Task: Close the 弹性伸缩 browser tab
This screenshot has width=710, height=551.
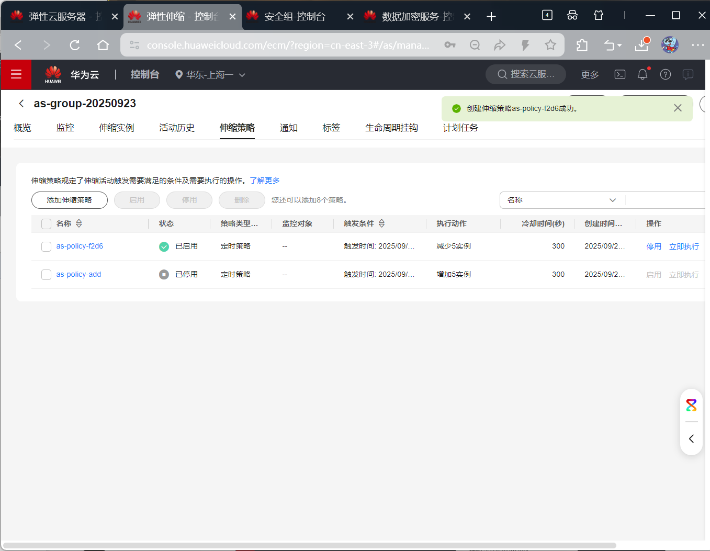Action: [x=232, y=17]
